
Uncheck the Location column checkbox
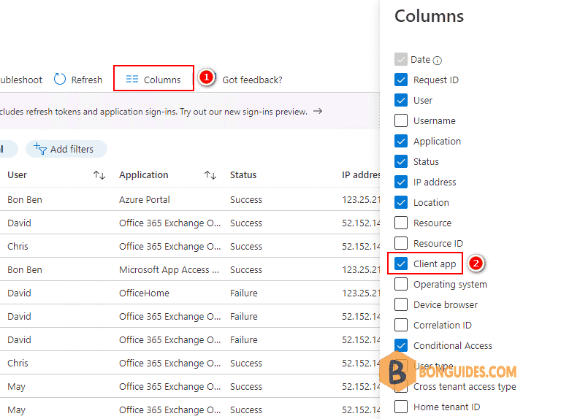pyautogui.click(x=401, y=202)
